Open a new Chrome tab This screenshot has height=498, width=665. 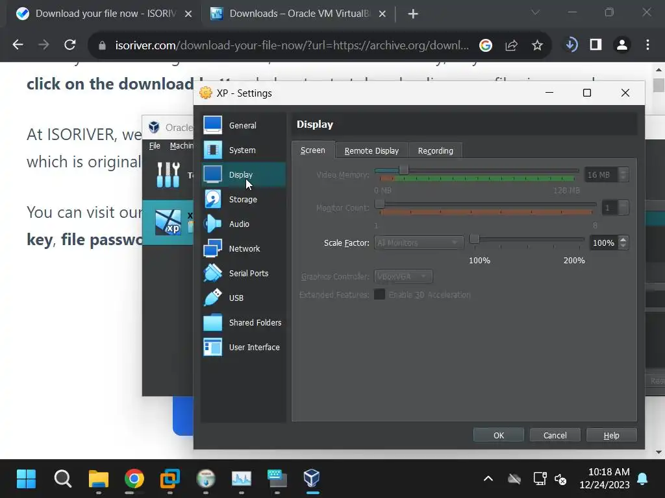[x=413, y=14]
